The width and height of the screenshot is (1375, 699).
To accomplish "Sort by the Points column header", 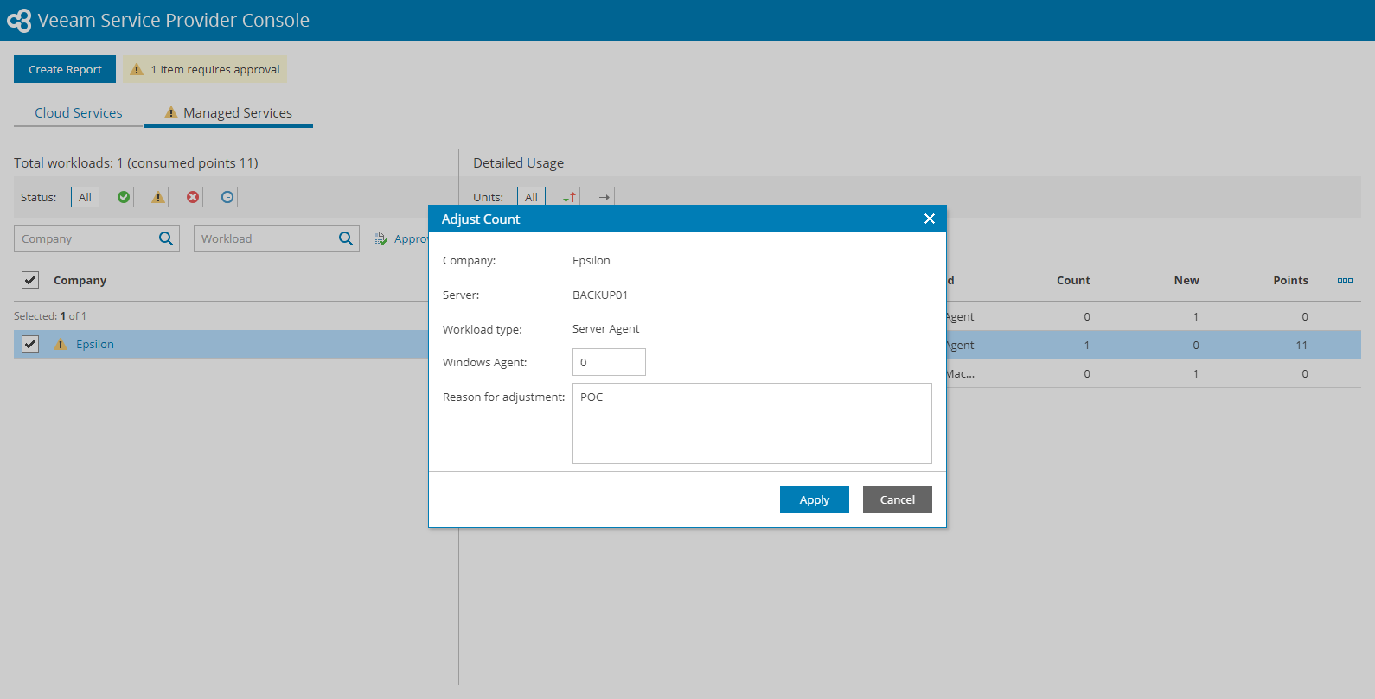I will (x=1290, y=280).
